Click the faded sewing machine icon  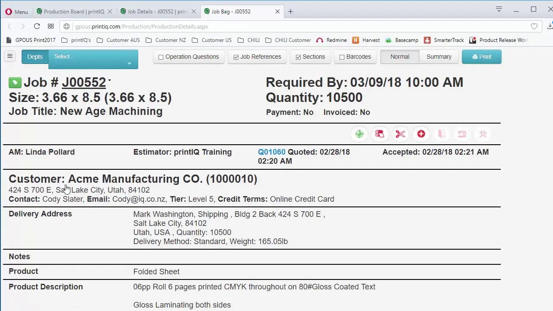(x=462, y=134)
